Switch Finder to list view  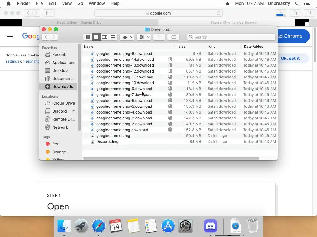(x=96, y=37)
